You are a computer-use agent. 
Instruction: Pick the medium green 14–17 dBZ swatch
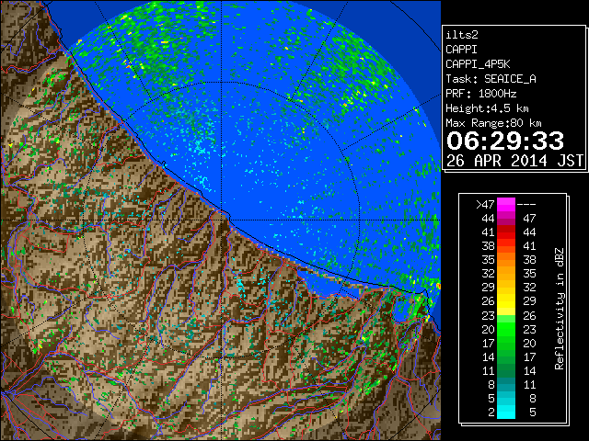pyautogui.click(x=506, y=357)
